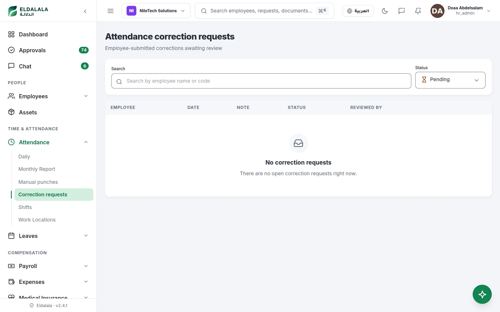The height and width of the screenshot is (312, 500).
Task: Expand the Expenses submenu chevron
Action: pyautogui.click(x=86, y=282)
